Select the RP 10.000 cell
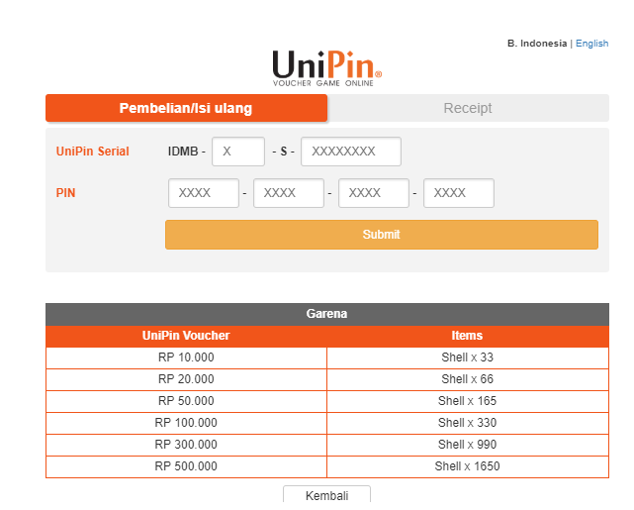 click(x=186, y=357)
